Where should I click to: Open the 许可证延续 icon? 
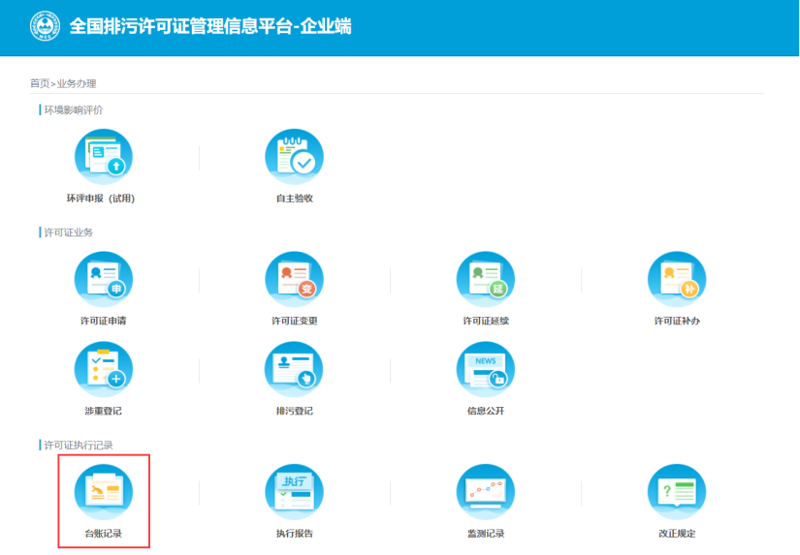click(486, 279)
